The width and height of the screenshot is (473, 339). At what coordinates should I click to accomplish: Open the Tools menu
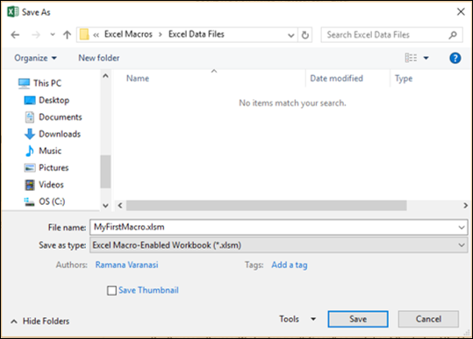(x=297, y=319)
